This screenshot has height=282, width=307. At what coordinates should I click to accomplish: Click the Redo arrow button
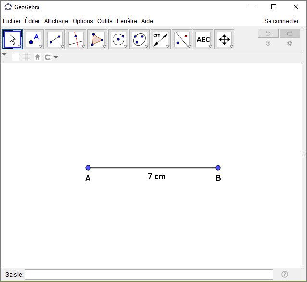pos(290,34)
